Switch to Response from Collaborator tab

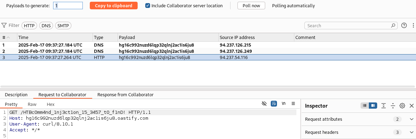[x=125, y=95]
